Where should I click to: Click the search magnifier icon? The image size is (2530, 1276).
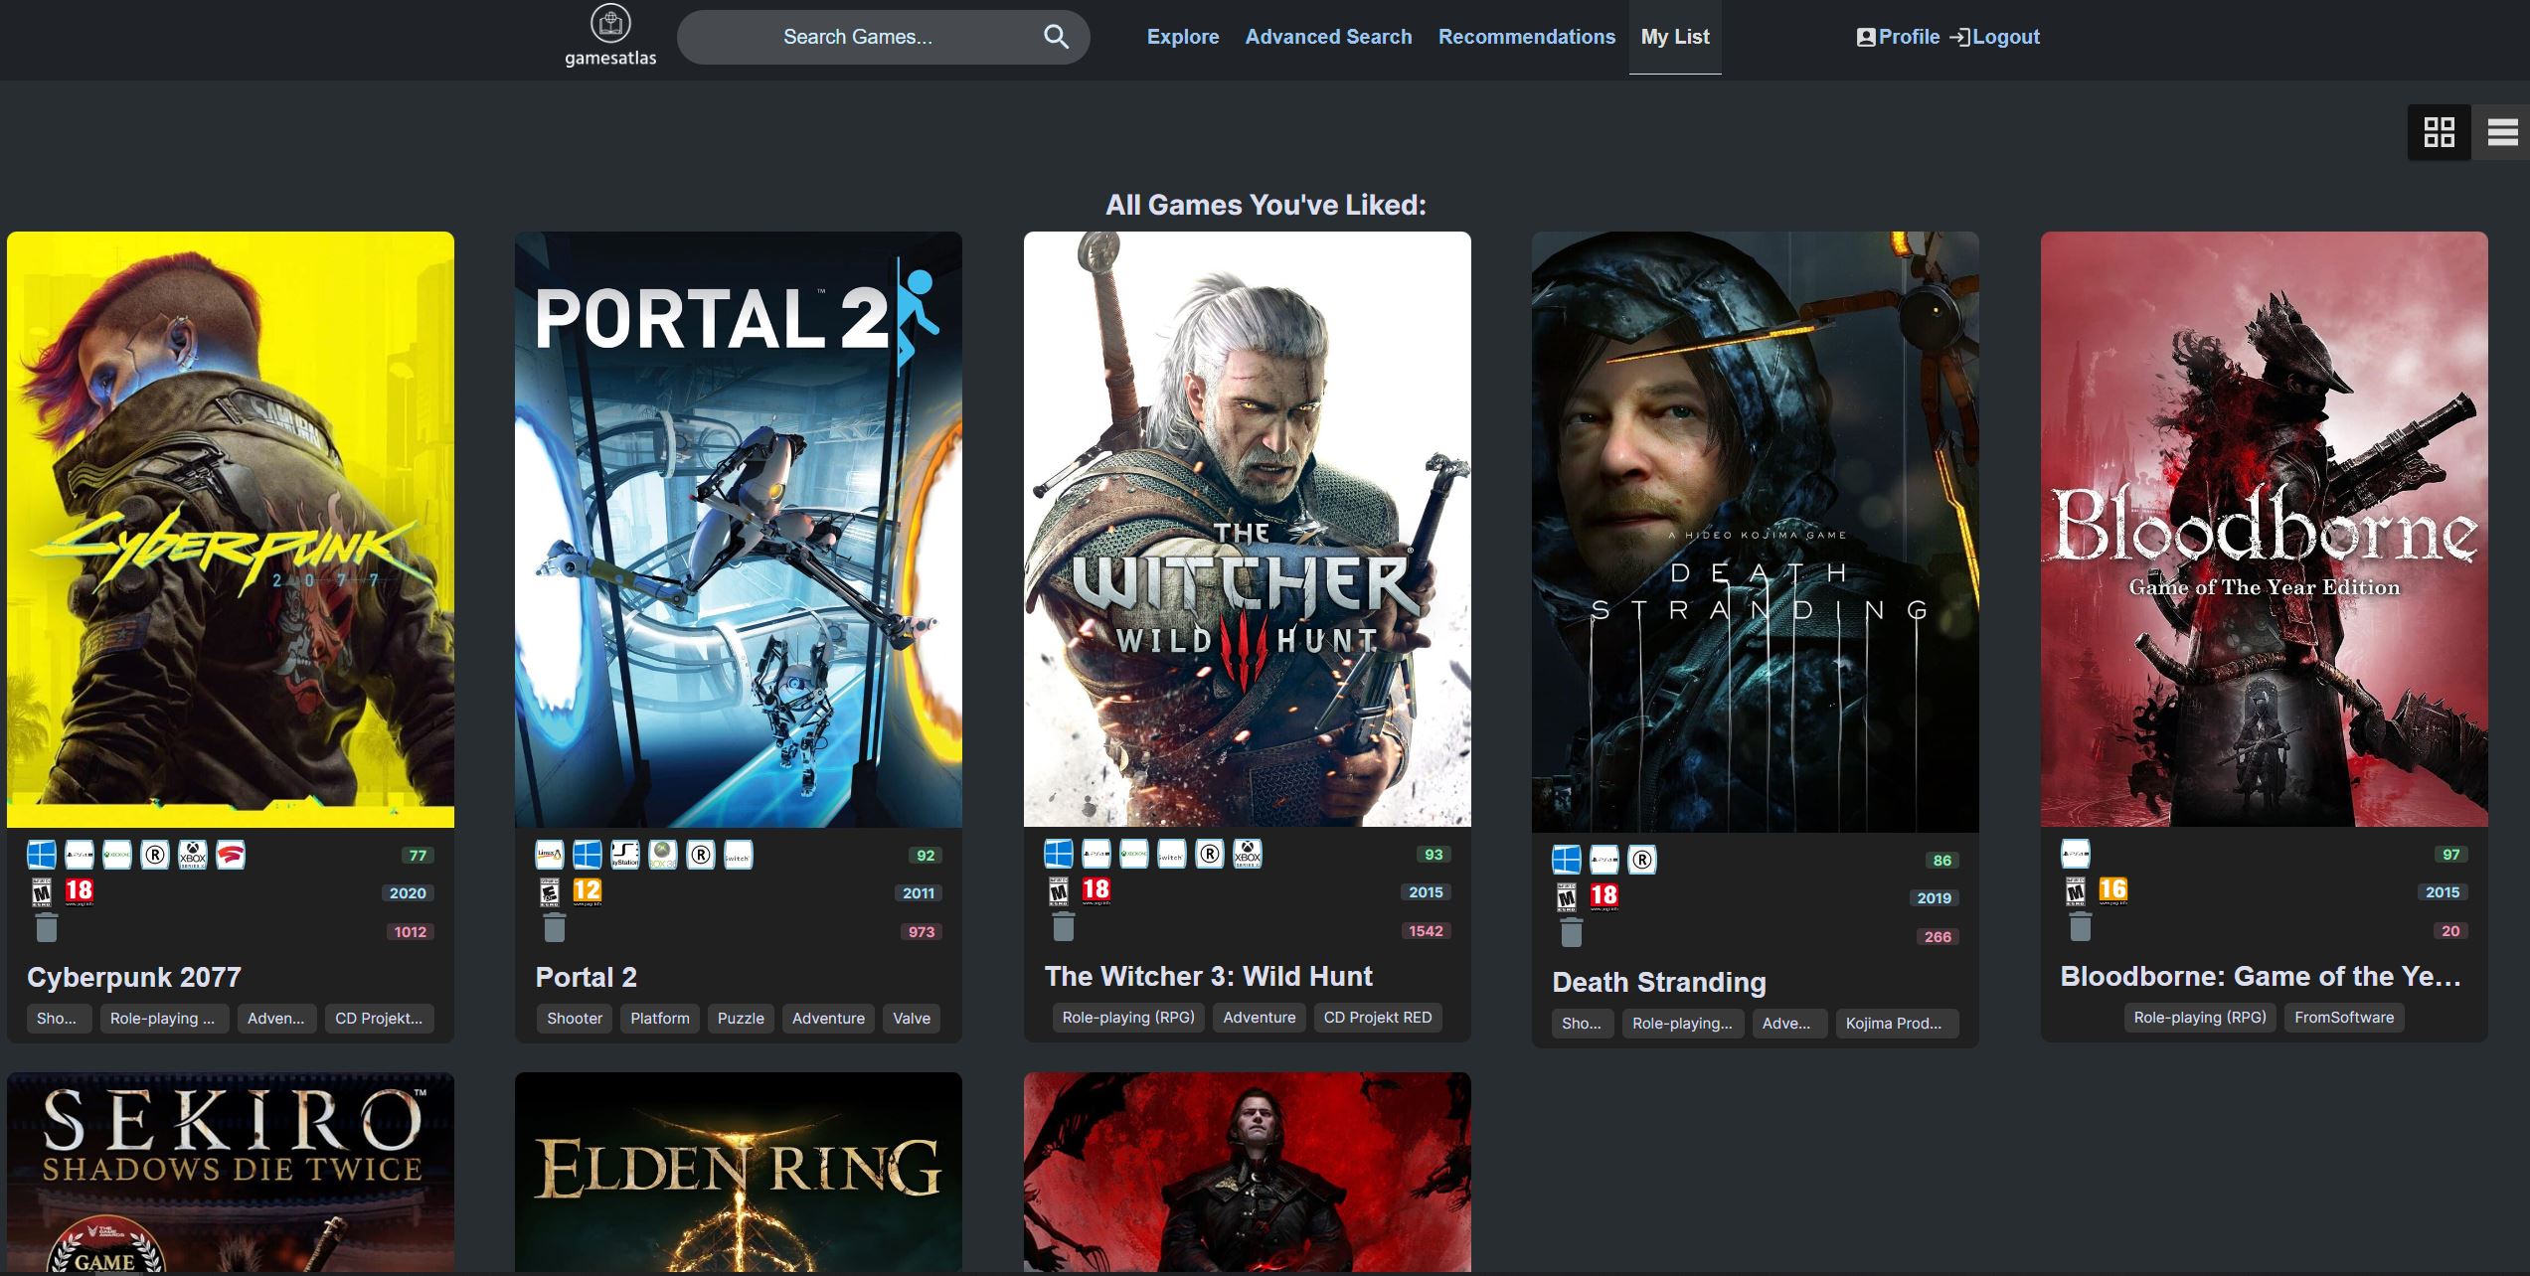click(x=1056, y=37)
